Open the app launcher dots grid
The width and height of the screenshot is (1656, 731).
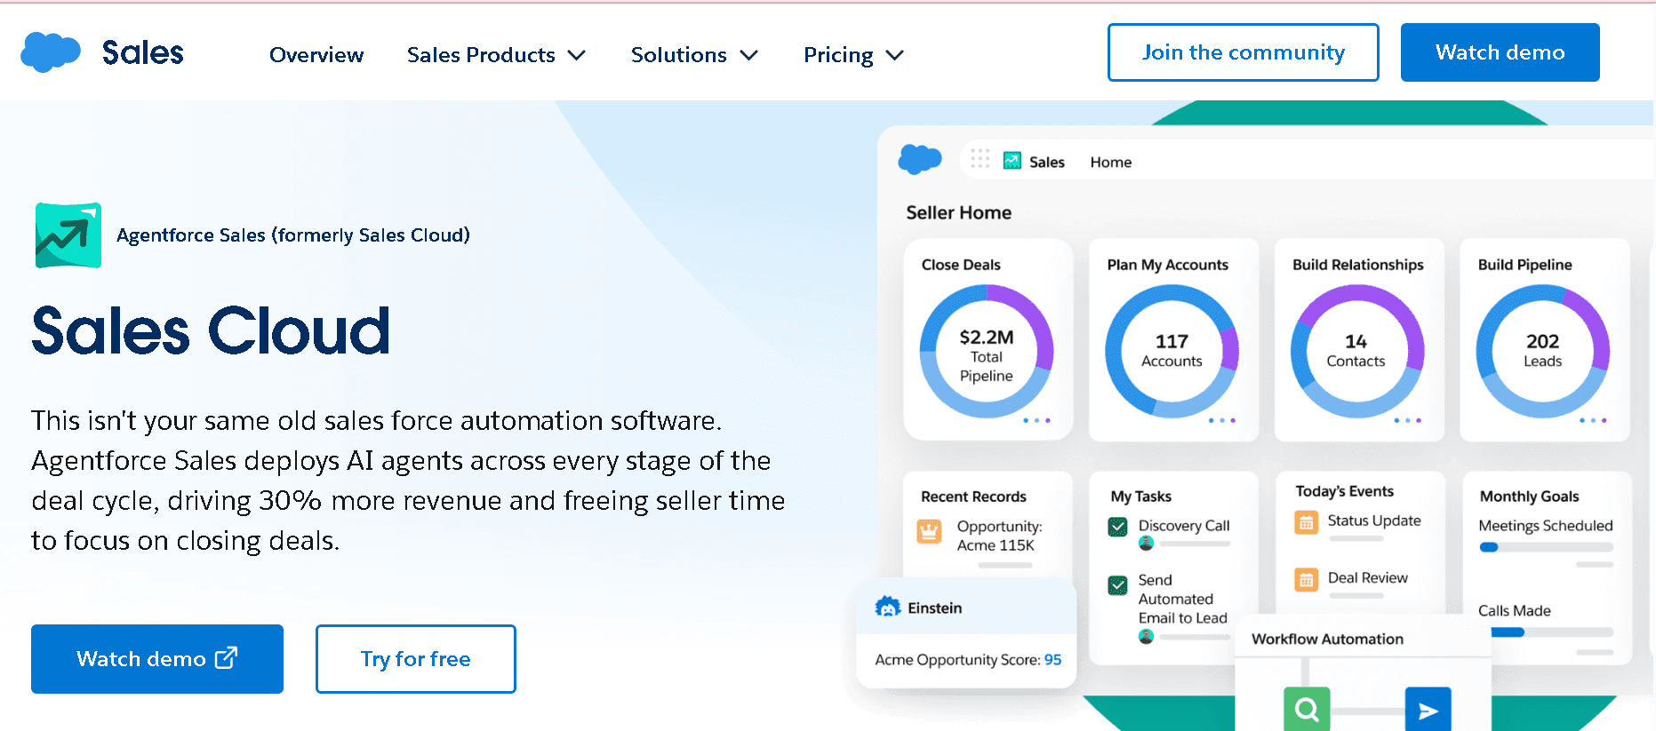(x=980, y=159)
